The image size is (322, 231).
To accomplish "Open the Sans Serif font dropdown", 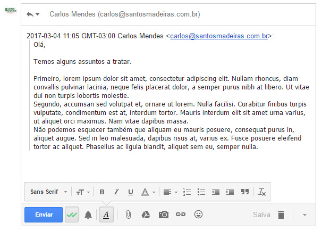I will [x=49, y=192].
